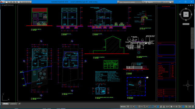
Task: Click the N direction on ViewCube compass
Action: tap(186, 9)
